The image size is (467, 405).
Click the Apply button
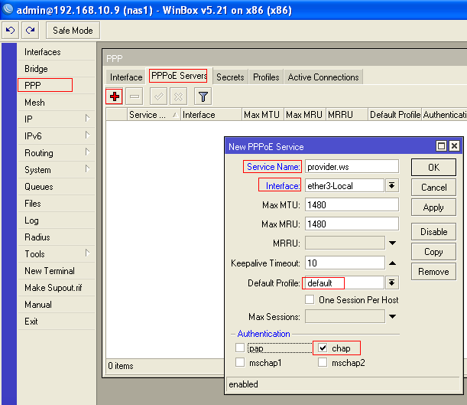pos(433,207)
